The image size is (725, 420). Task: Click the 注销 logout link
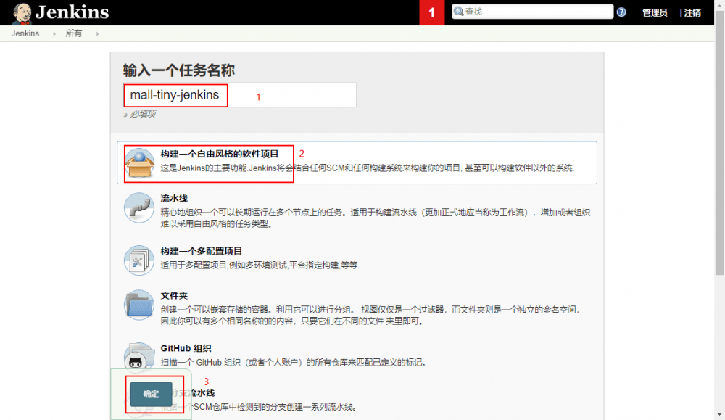693,12
